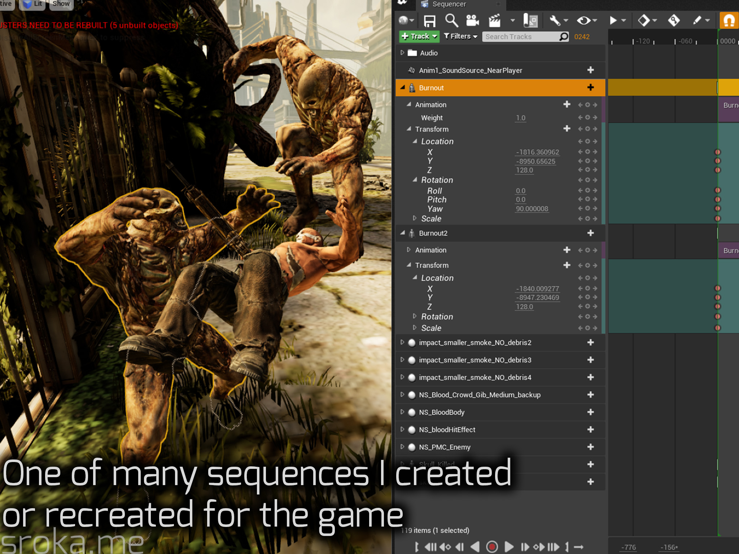Image resolution: width=739 pixels, height=554 pixels.
Task: Play the sequence forward
Action: click(508, 547)
